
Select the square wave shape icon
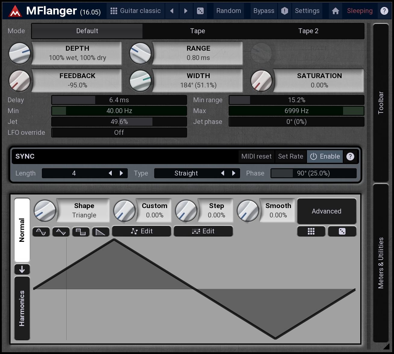click(x=81, y=232)
